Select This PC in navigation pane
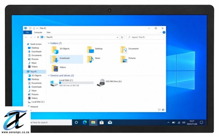Screen dimensions: 219x137 click(x=35, y=72)
